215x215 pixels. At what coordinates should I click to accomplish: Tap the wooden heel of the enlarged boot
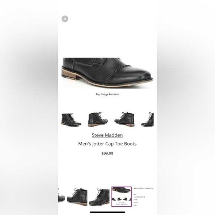(x=70, y=74)
